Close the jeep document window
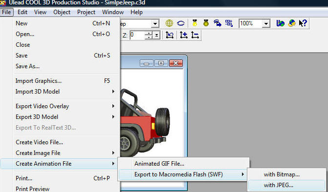The width and height of the screenshot is (328, 192). click(x=175, y=63)
